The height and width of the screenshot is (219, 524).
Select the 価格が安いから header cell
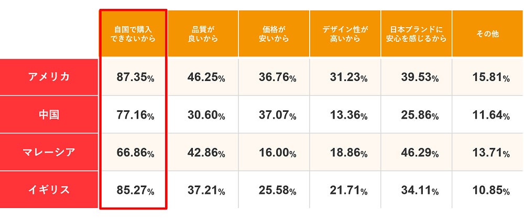click(x=274, y=33)
